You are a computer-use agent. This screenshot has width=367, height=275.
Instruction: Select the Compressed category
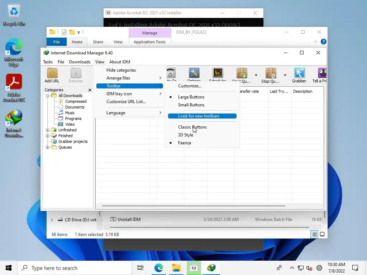click(x=76, y=101)
